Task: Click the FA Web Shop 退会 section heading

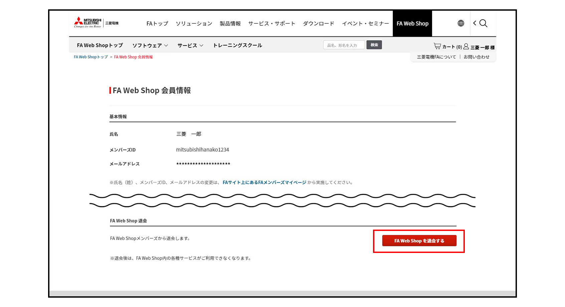Action: click(129, 221)
